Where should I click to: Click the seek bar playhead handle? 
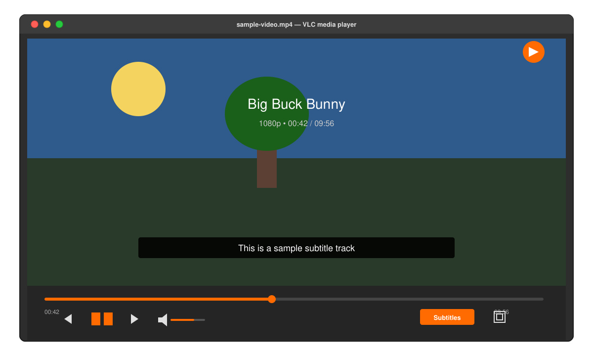click(272, 299)
